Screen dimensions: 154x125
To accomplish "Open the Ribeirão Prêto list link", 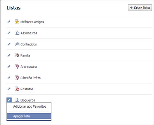I will coord(30,78).
